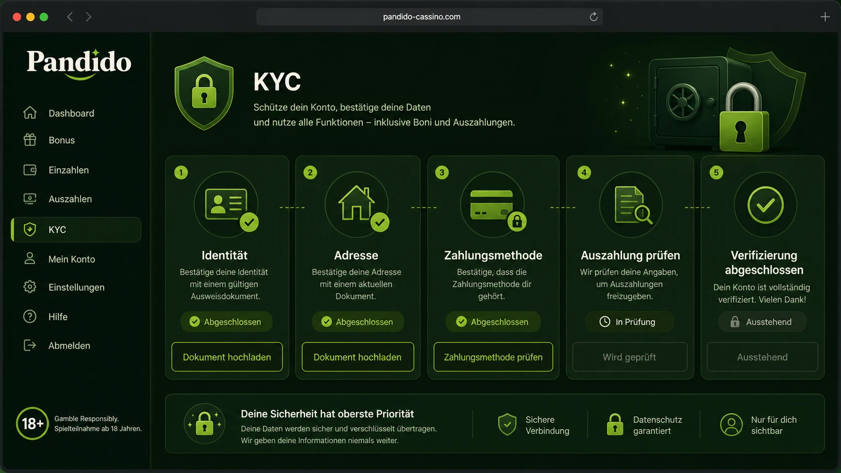Click the Adresse house icon

coord(356,203)
